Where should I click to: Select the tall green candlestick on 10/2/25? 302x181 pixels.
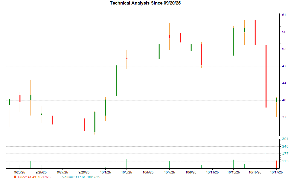coord(116,81)
